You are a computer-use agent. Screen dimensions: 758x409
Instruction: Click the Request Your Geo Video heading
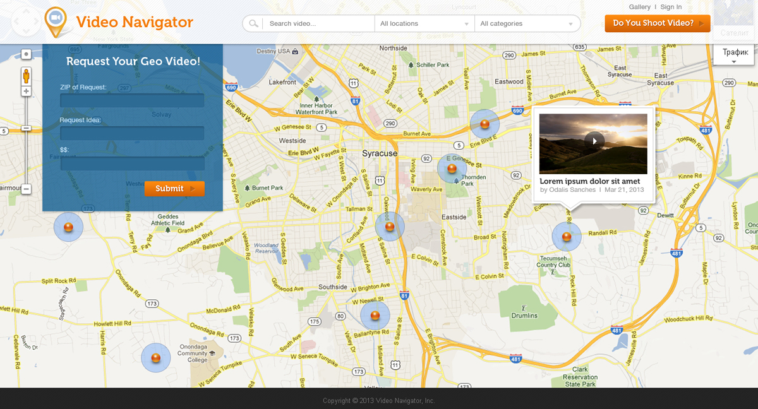click(x=133, y=61)
